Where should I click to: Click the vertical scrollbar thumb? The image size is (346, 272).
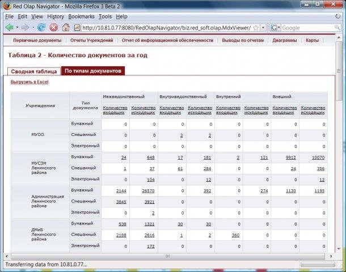pyautogui.click(x=339, y=71)
